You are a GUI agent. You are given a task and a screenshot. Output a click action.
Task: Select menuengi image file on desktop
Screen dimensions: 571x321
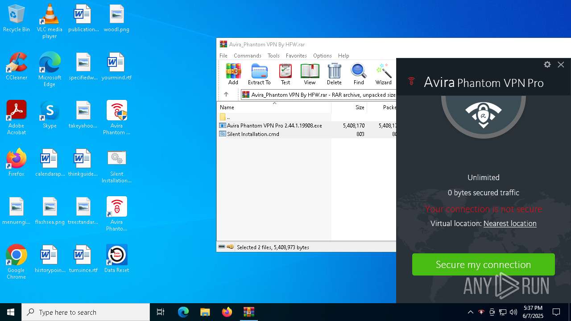pyautogui.click(x=17, y=211)
